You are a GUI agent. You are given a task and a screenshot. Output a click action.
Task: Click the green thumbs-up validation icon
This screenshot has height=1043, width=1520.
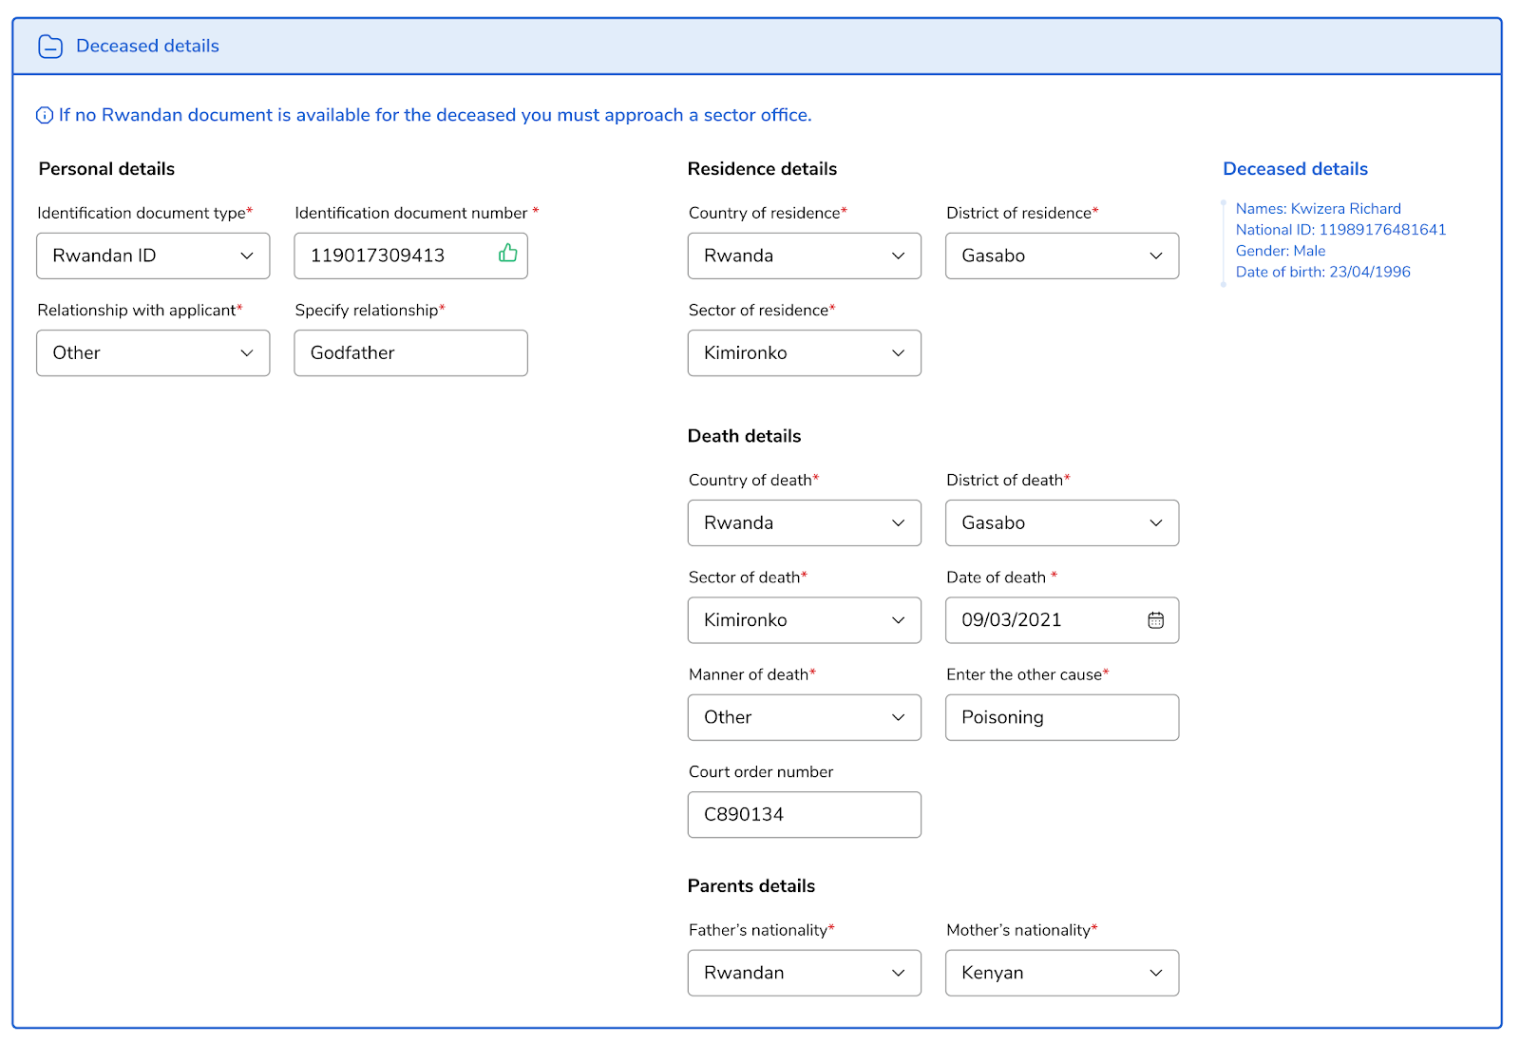click(508, 253)
